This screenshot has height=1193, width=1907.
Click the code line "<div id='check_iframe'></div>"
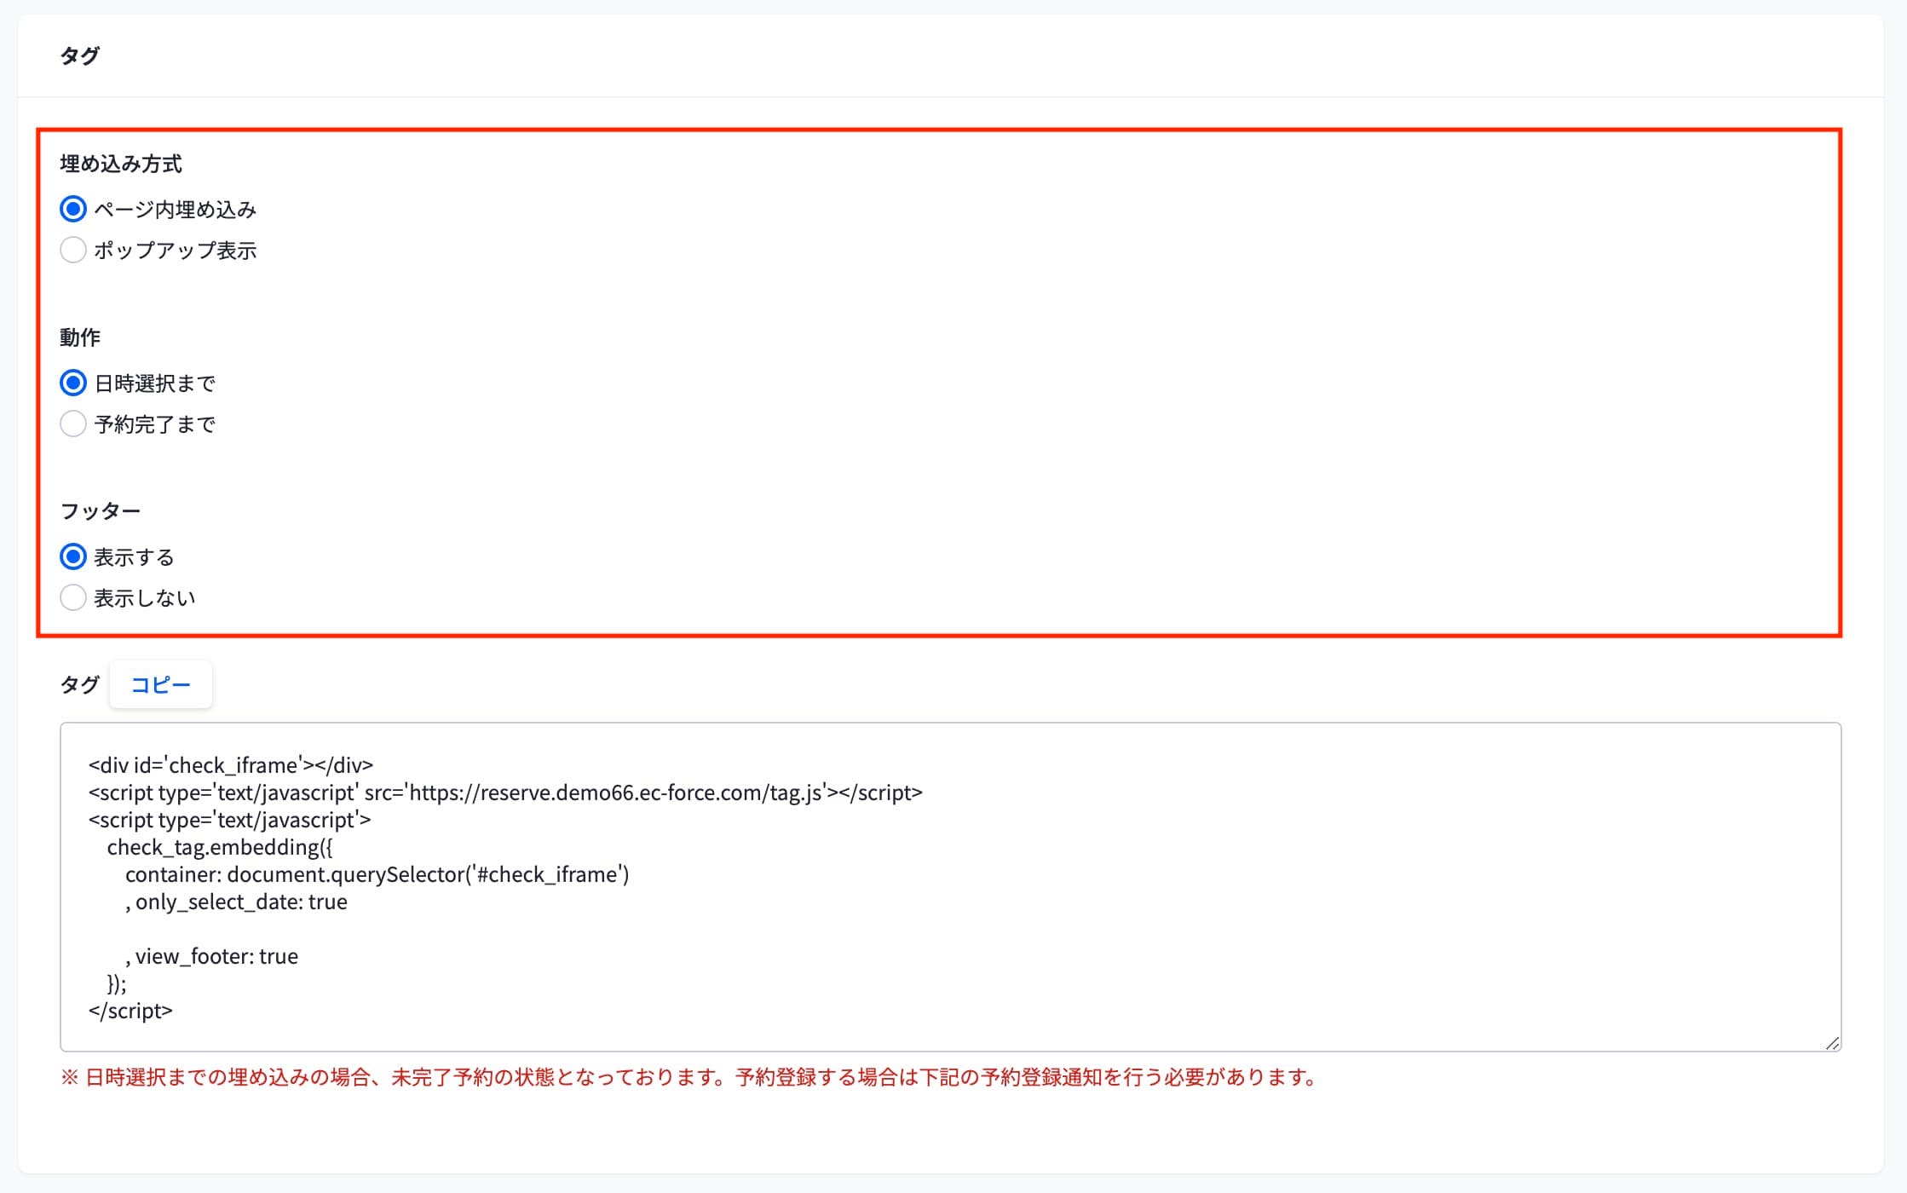(x=231, y=765)
